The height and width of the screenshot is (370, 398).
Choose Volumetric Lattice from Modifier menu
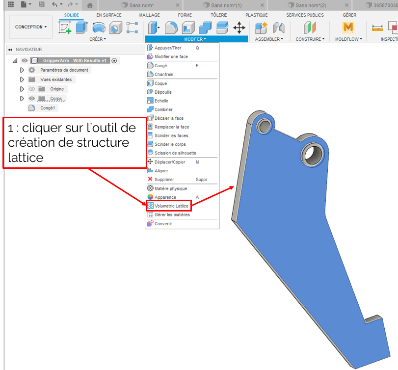tap(171, 206)
